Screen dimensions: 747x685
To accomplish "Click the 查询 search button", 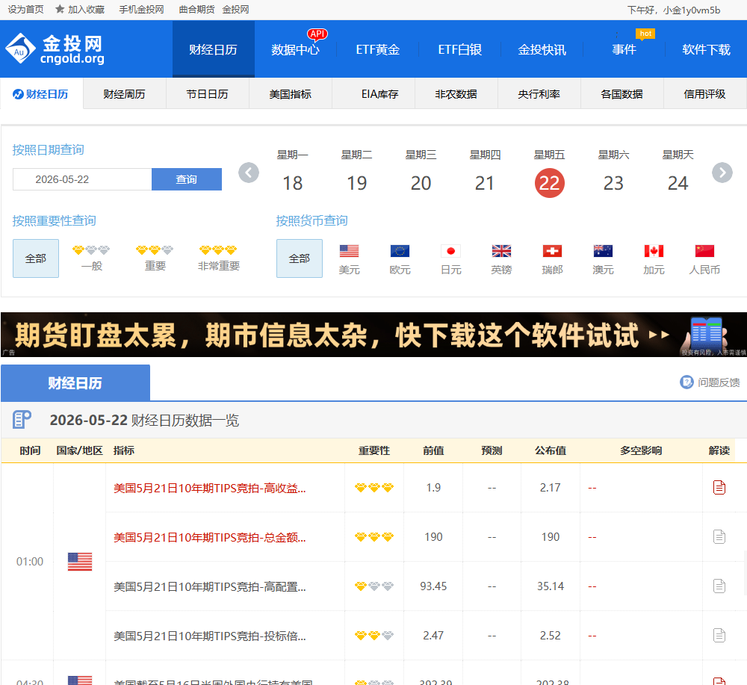I will tap(187, 179).
